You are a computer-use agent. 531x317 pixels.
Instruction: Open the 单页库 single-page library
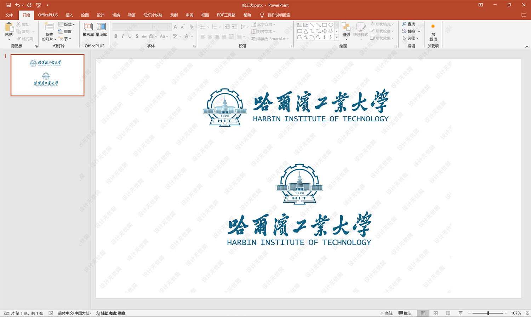tap(101, 30)
